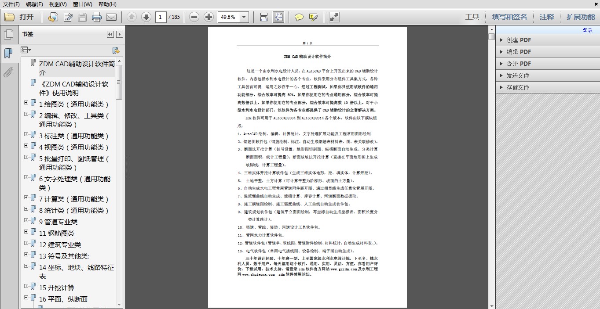Click the bookmark icon beside ZDM CAD辅助设计软件简介
The width and height of the screenshot is (600, 309).
[33, 63]
